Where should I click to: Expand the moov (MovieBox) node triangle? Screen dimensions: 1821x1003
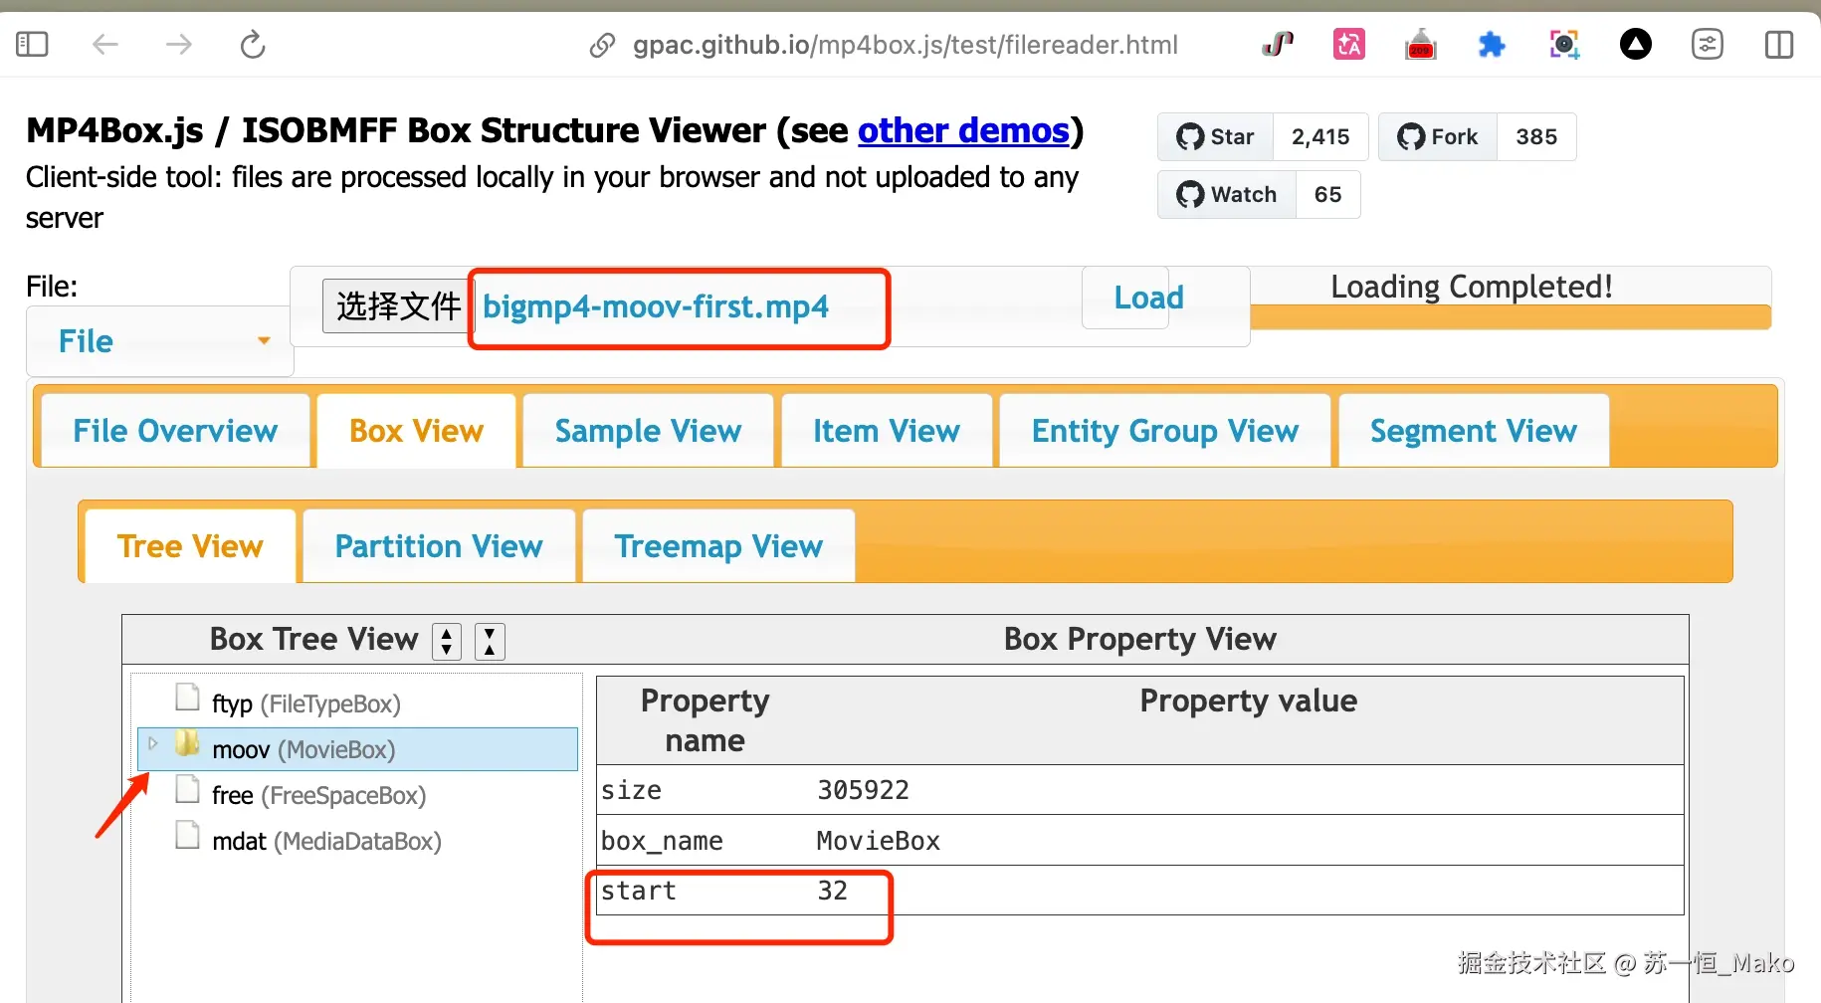pyautogui.click(x=152, y=743)
